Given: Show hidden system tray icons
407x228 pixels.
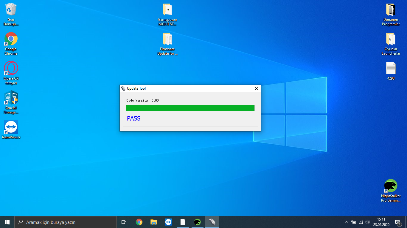Looking at the screenshot, I should click(x=346, y=222).
